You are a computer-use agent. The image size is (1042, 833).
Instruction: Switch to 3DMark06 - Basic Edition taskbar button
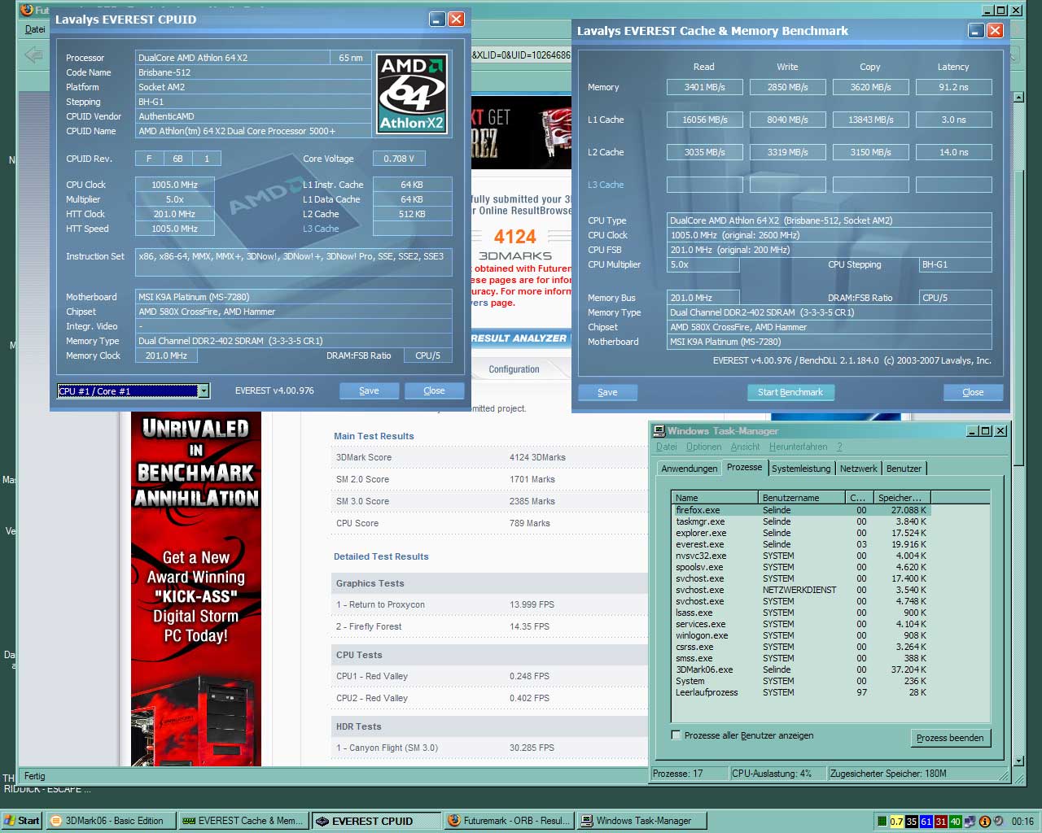(x=110, y=821)
